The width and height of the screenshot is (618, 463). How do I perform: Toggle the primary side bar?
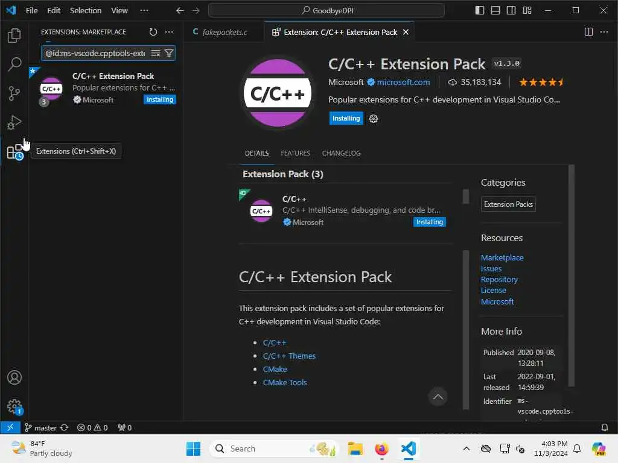pos(480,10)
